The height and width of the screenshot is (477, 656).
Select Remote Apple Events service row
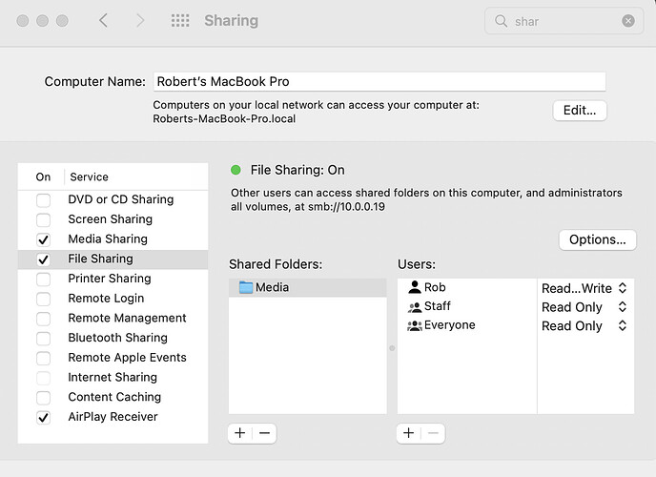tap(113, 358)
